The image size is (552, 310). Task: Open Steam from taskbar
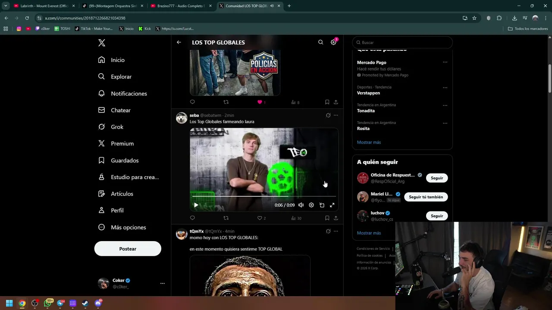pos(85,303)
